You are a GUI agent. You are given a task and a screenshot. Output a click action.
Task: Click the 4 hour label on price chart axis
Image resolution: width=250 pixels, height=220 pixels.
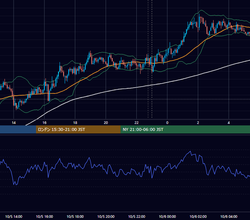coord(229,123)
